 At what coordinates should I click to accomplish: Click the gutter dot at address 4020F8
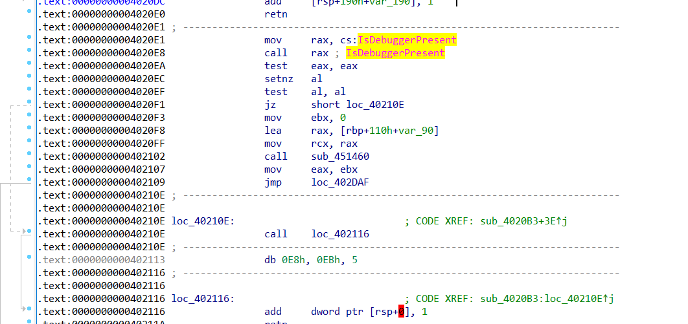coord(29,130)
